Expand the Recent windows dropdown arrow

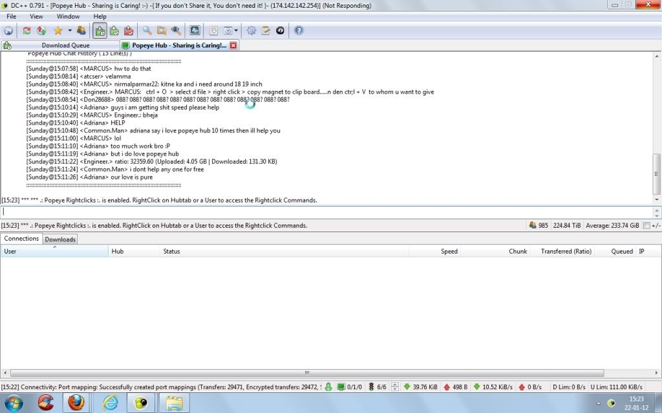coord(236,31)
